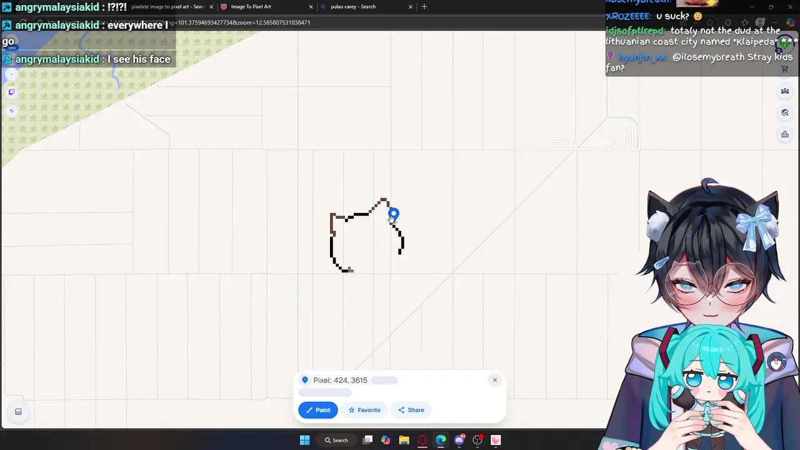This screenshot has height=450, width=800.
Task: Click the undo arrow icon on left sidebar
Action: [11, 111]
